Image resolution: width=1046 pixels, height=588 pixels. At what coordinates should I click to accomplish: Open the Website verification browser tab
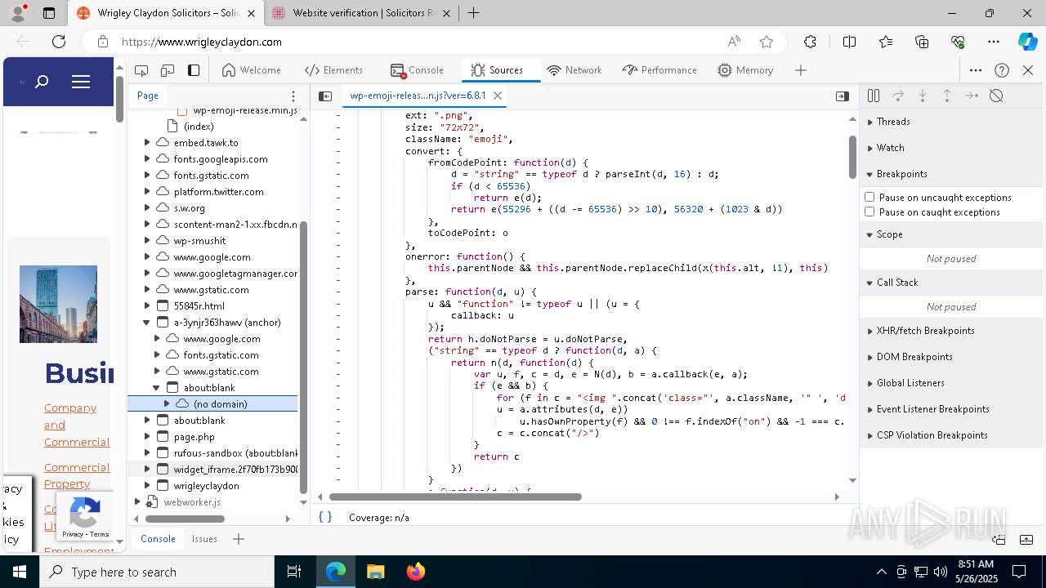tap(362, 13)
